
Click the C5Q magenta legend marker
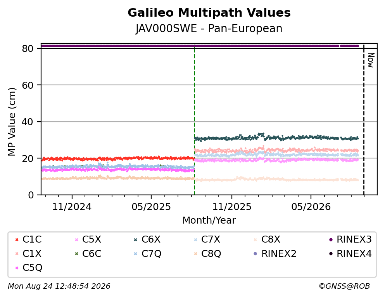17,268
